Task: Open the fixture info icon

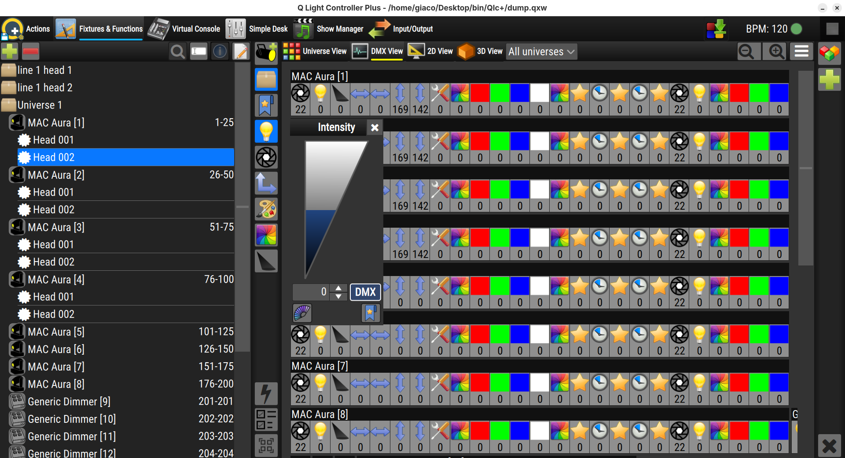Action: tap(220, 51)
